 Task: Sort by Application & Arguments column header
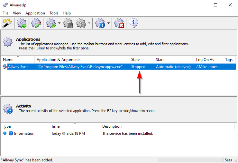point(82,60)
